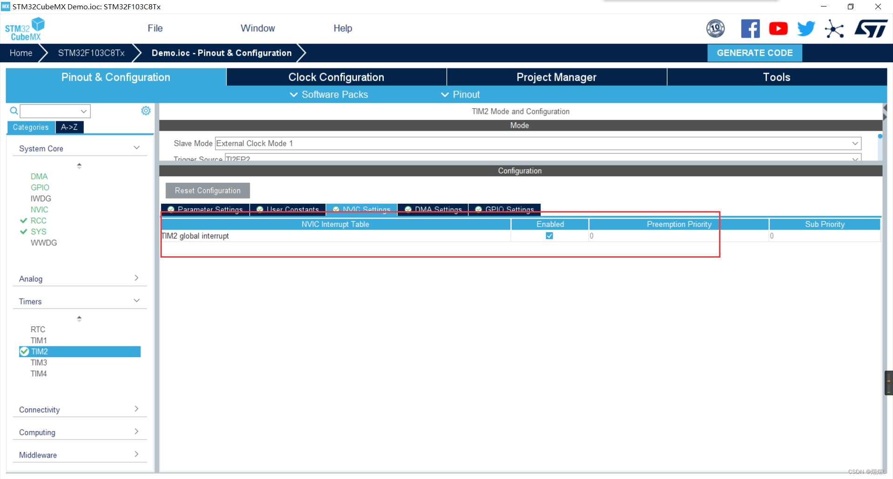Click the ST community network star icon

coord(834,29)
